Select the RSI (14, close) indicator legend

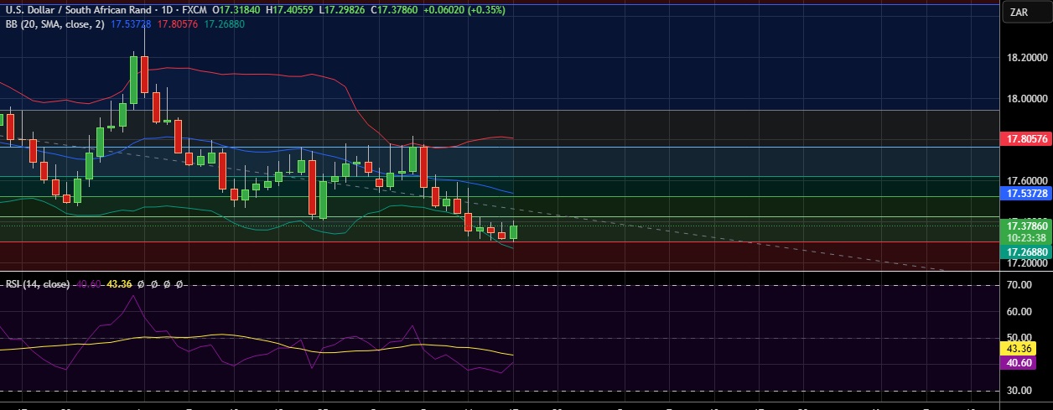pos(37,284)
